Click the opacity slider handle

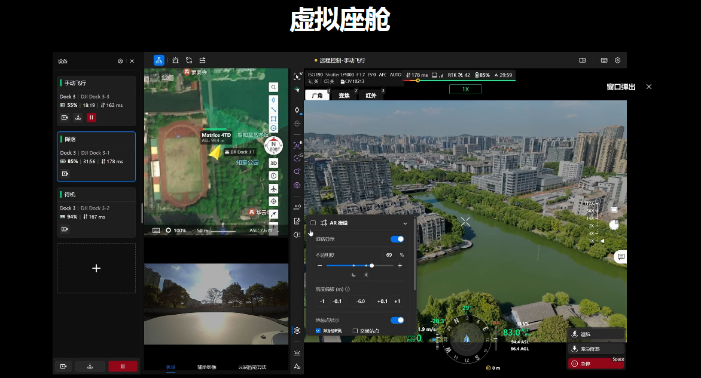click(372, 265)
